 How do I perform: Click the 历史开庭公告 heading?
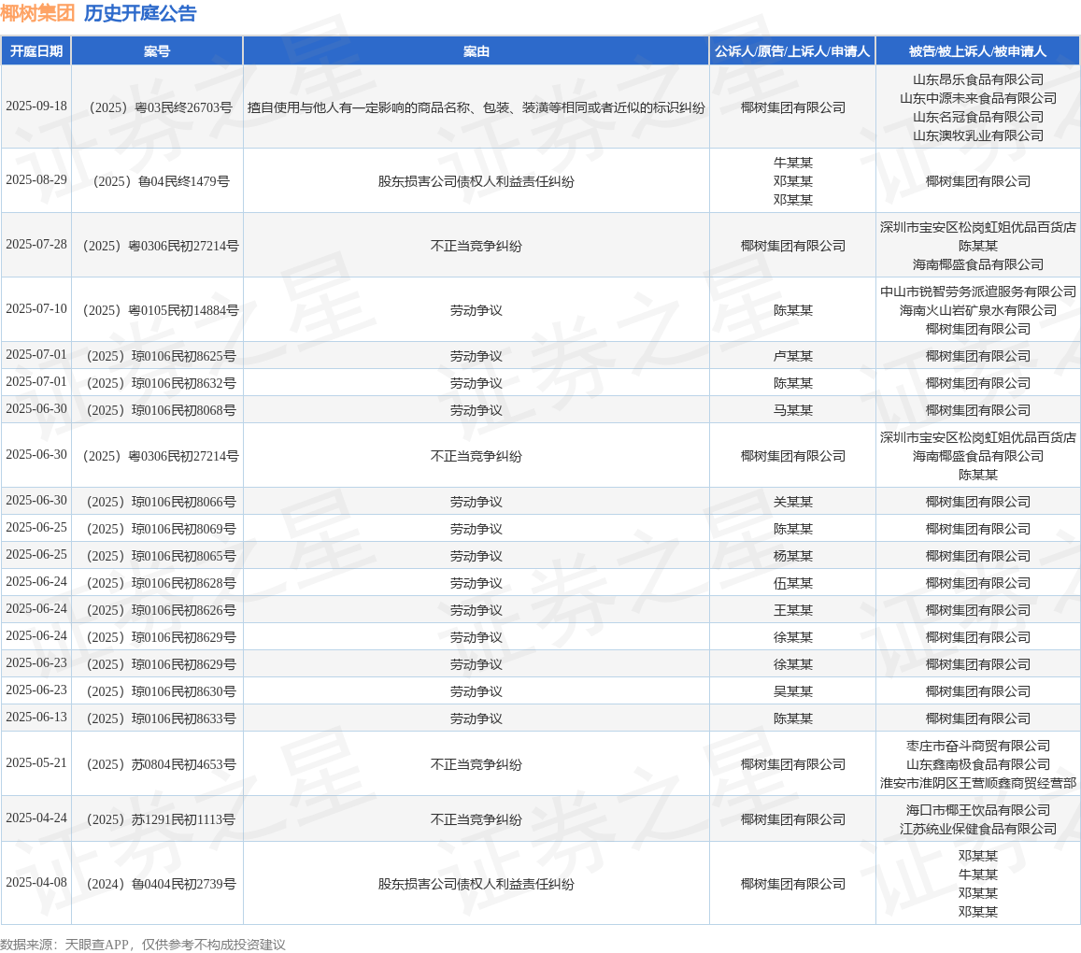[140, 13]
